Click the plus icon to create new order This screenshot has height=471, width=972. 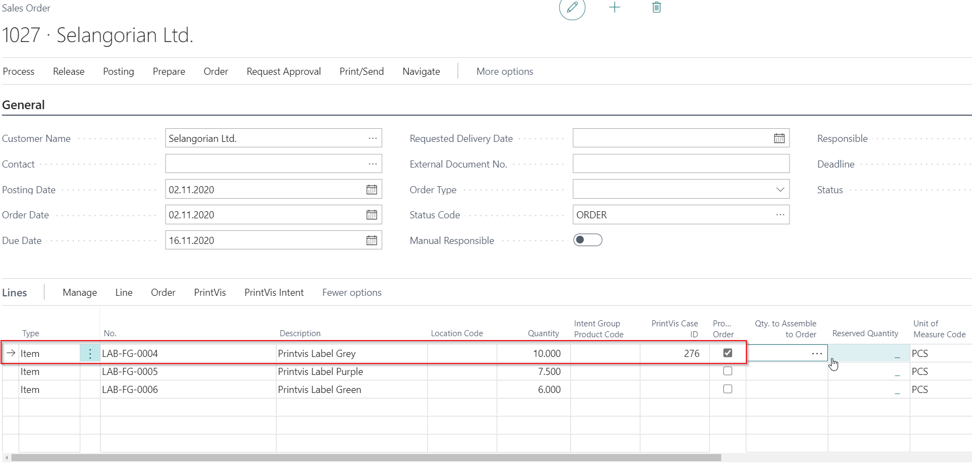(x=615, y=8)
